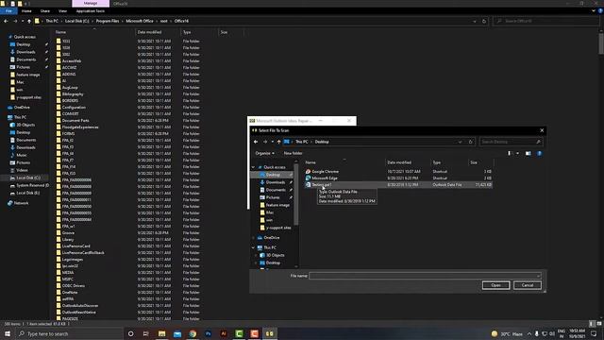The height and width of the screenshot is (340, 604).
Task: Click the Search Desktop box in dialog
Action: pyautogui.click(x=512, y=142)
